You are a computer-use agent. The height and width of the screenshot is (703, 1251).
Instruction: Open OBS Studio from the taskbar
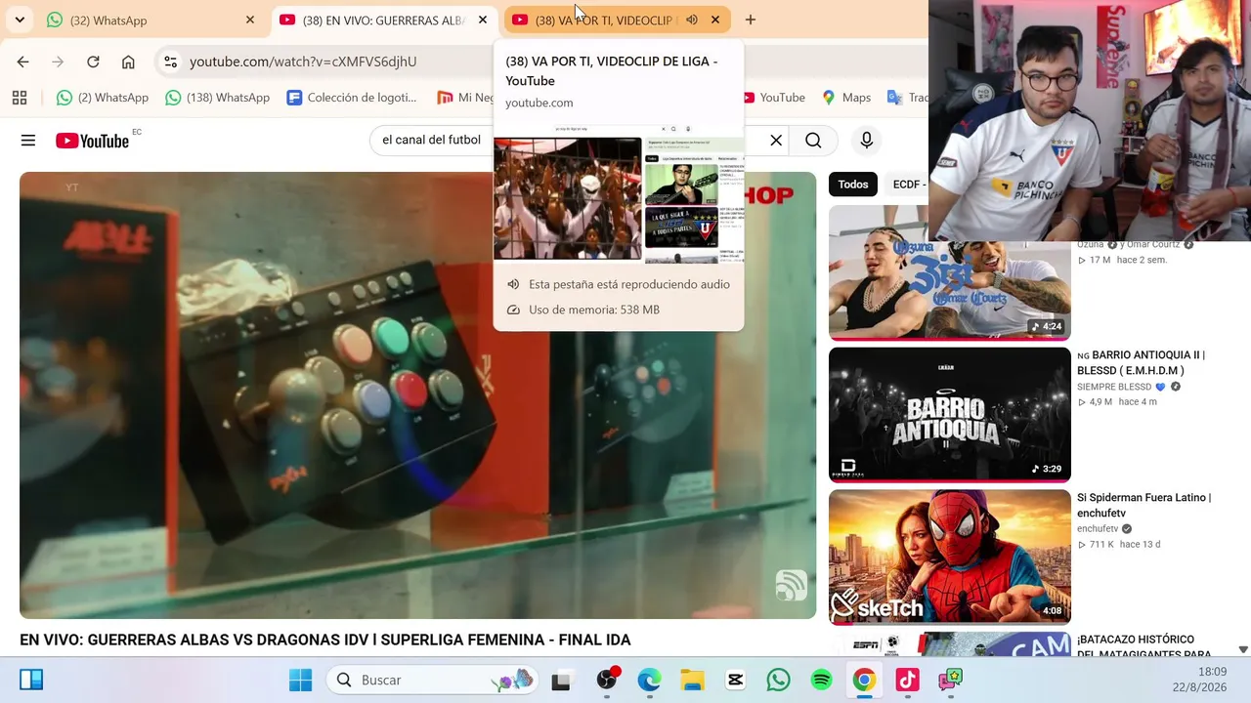click(x=607, y=680)
